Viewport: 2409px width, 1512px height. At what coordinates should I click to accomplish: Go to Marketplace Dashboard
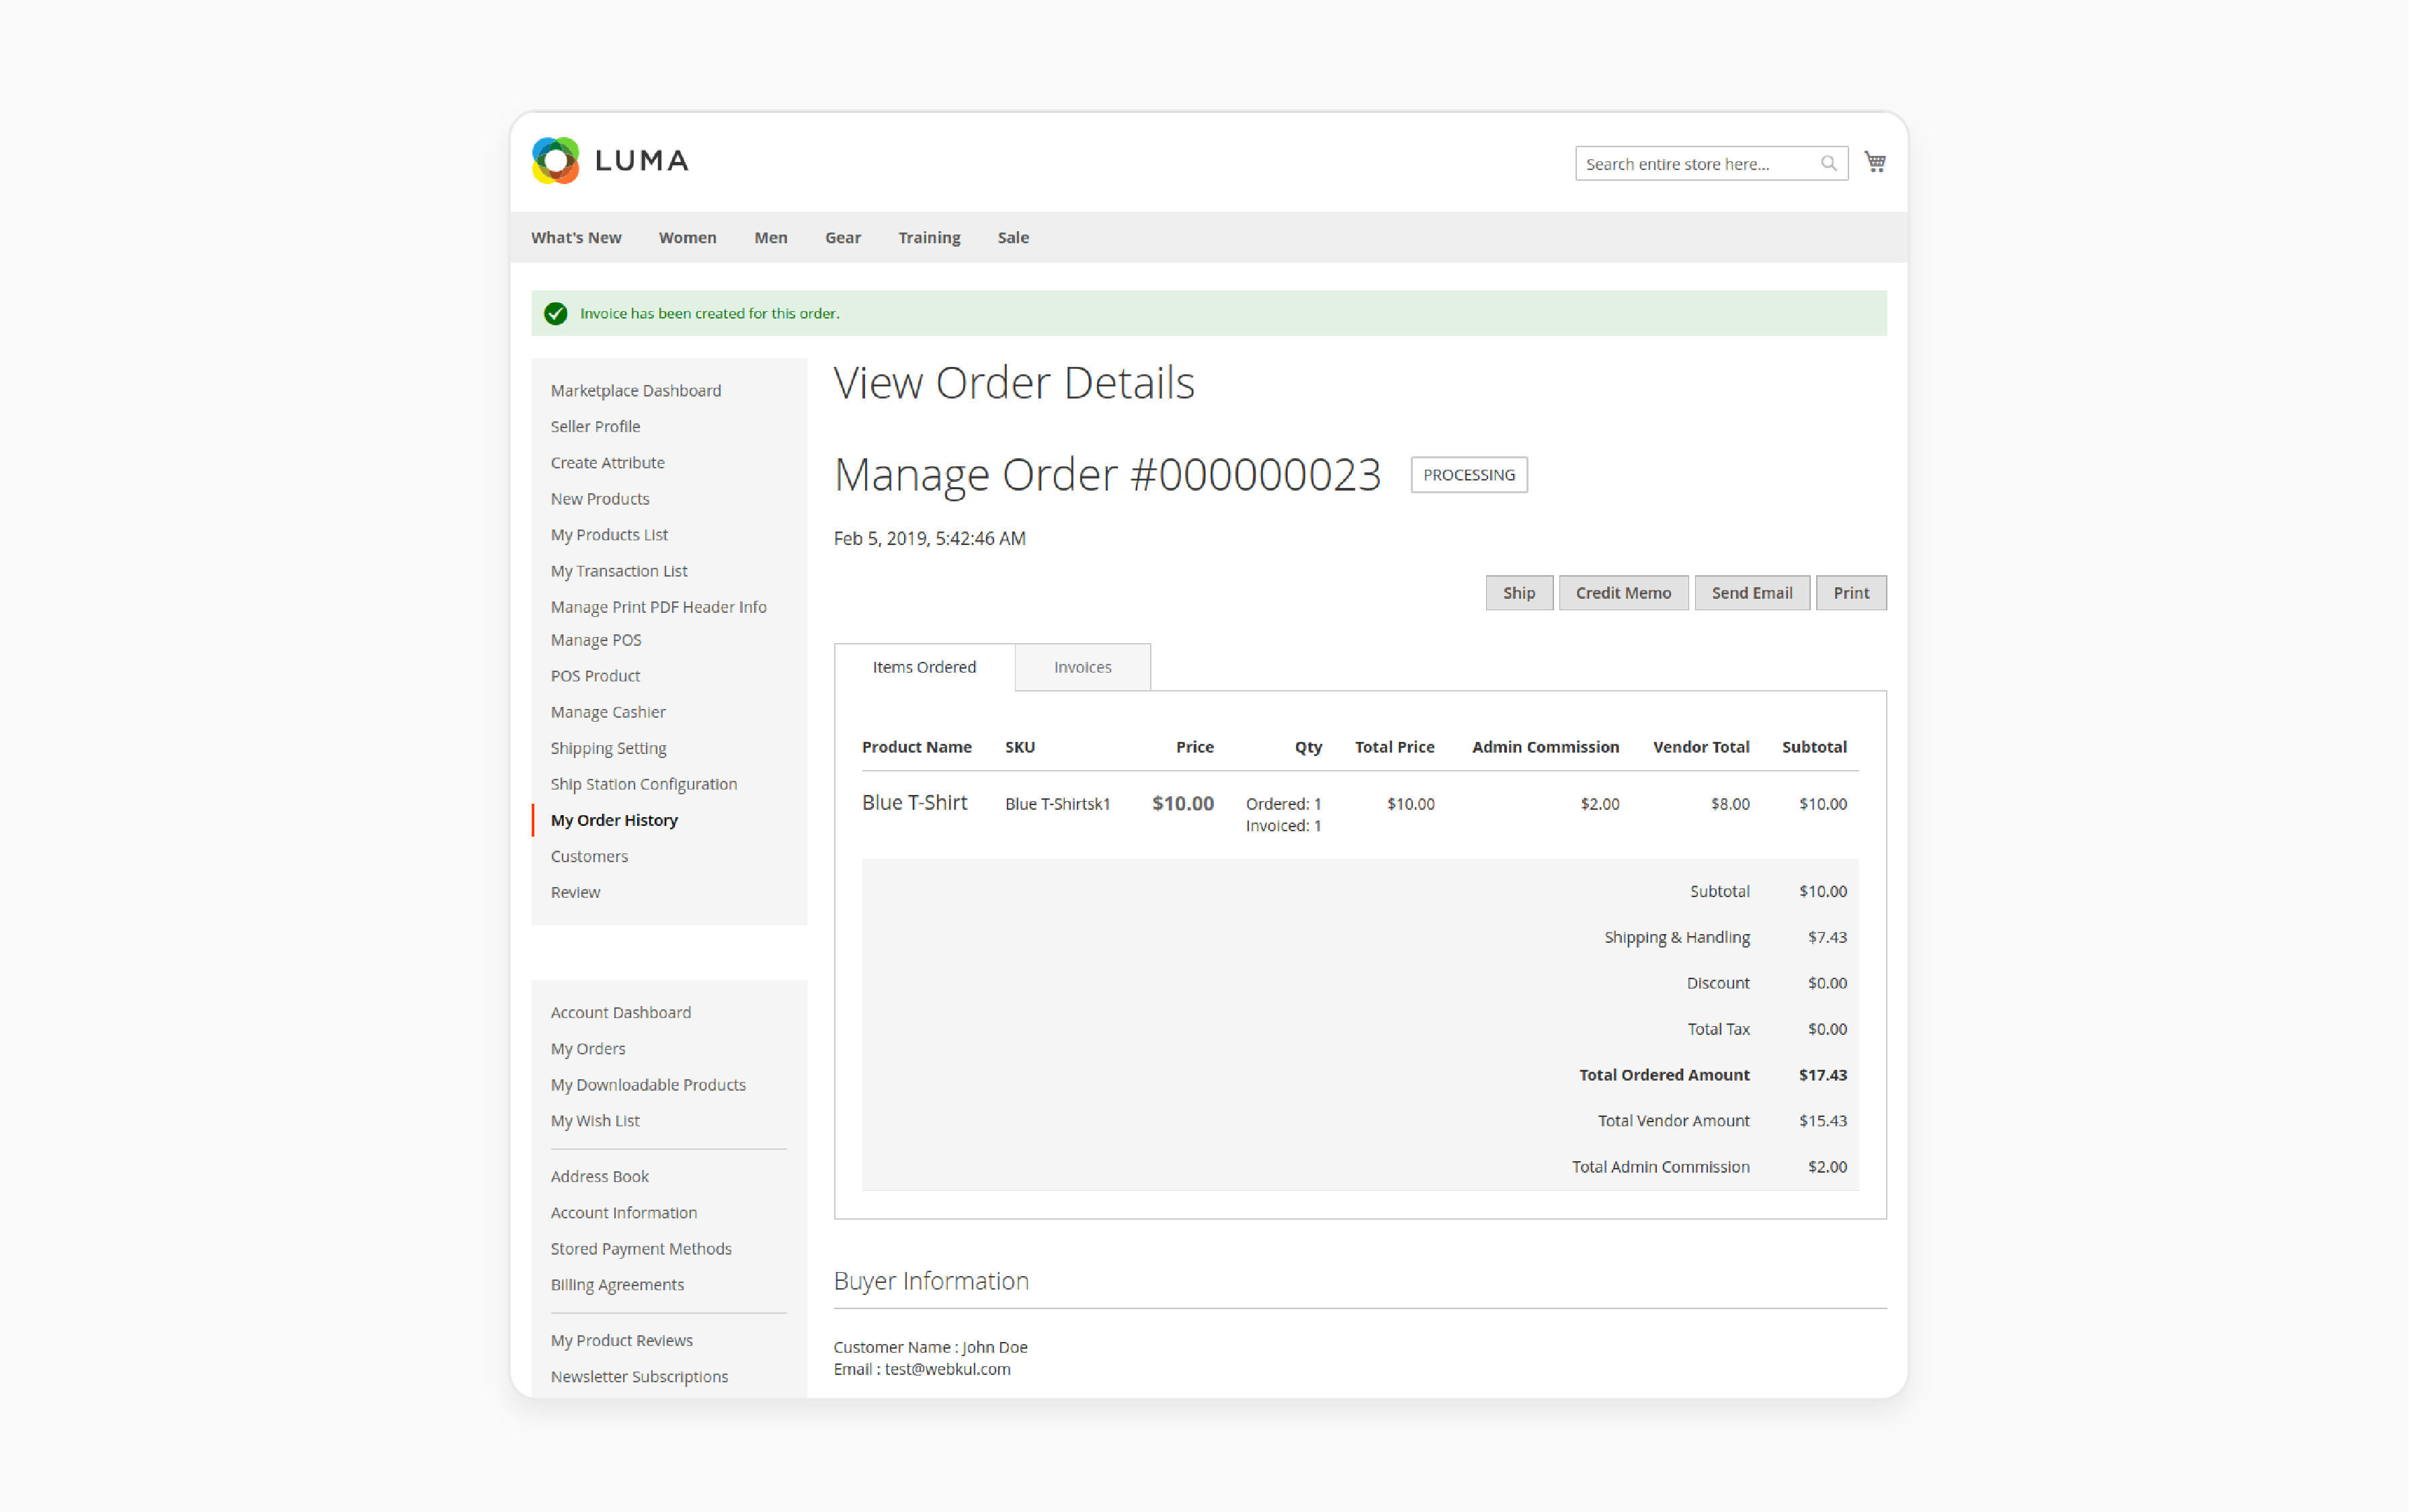635,391
